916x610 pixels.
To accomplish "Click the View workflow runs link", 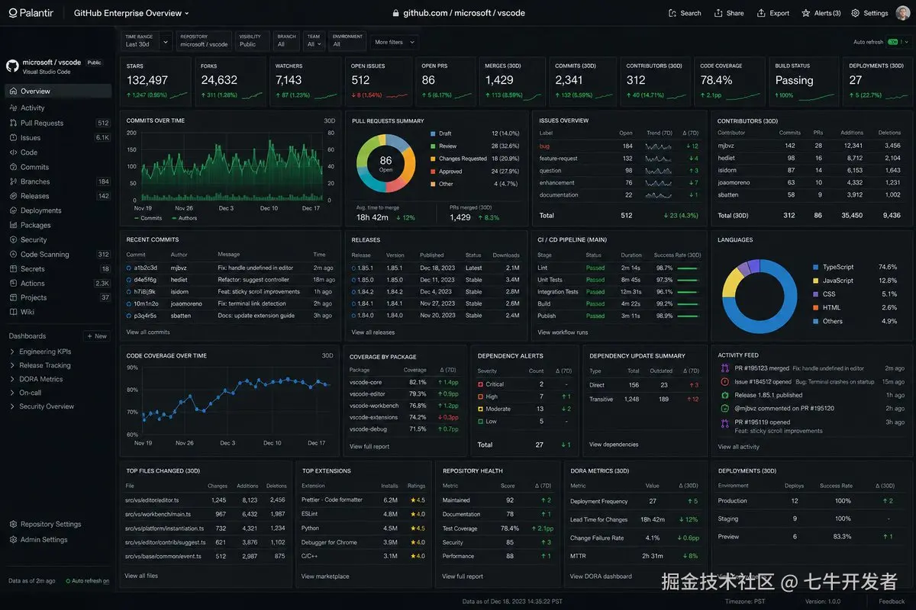I will tap(563, 332).
